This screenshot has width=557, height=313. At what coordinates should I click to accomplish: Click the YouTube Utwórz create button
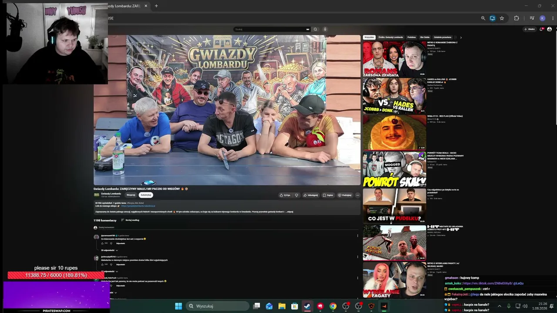point(530,29)
